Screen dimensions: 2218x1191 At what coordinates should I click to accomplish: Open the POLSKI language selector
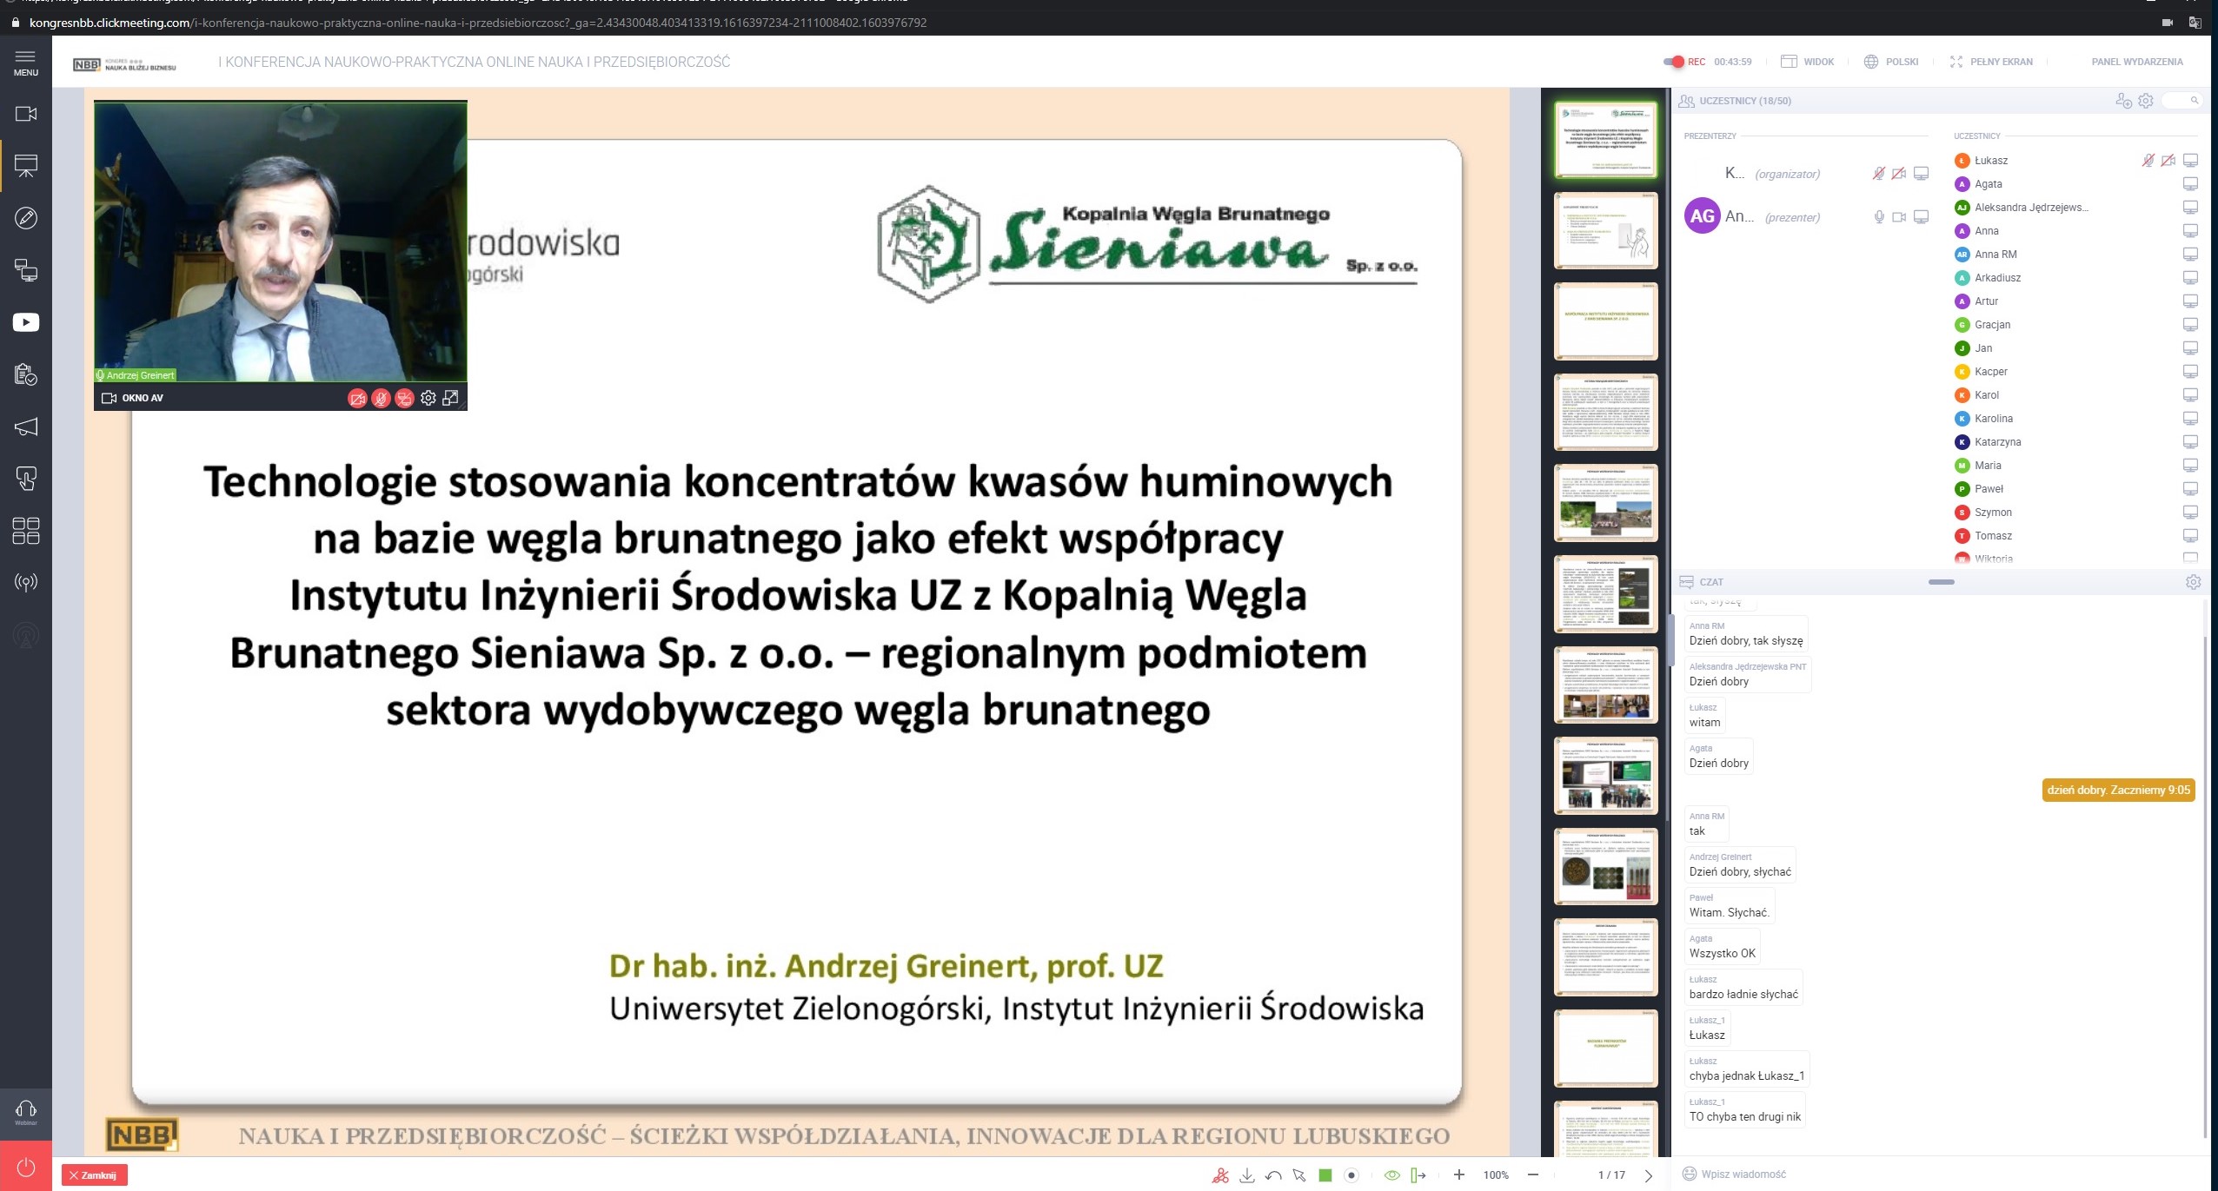(x=1891, y=62)
